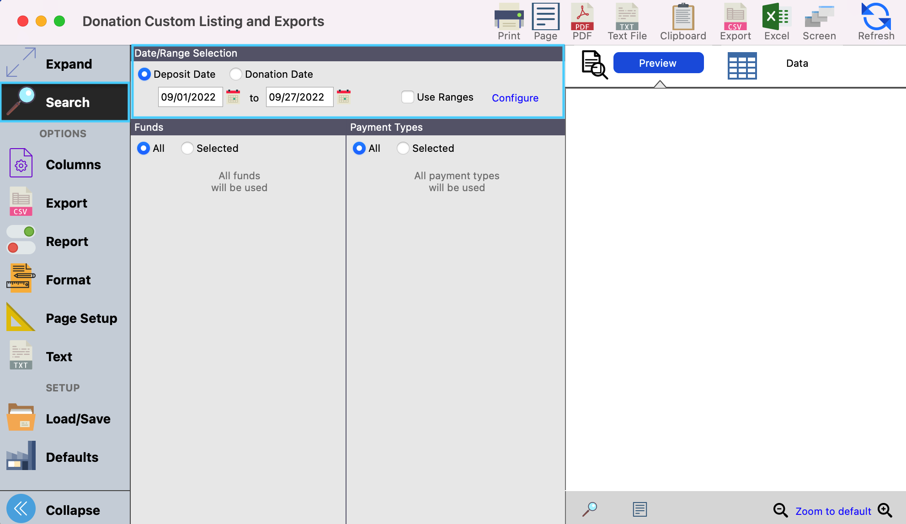Click the zoom-in magnifier icon
Screen dimensions: 906x524
click(885, 510)
